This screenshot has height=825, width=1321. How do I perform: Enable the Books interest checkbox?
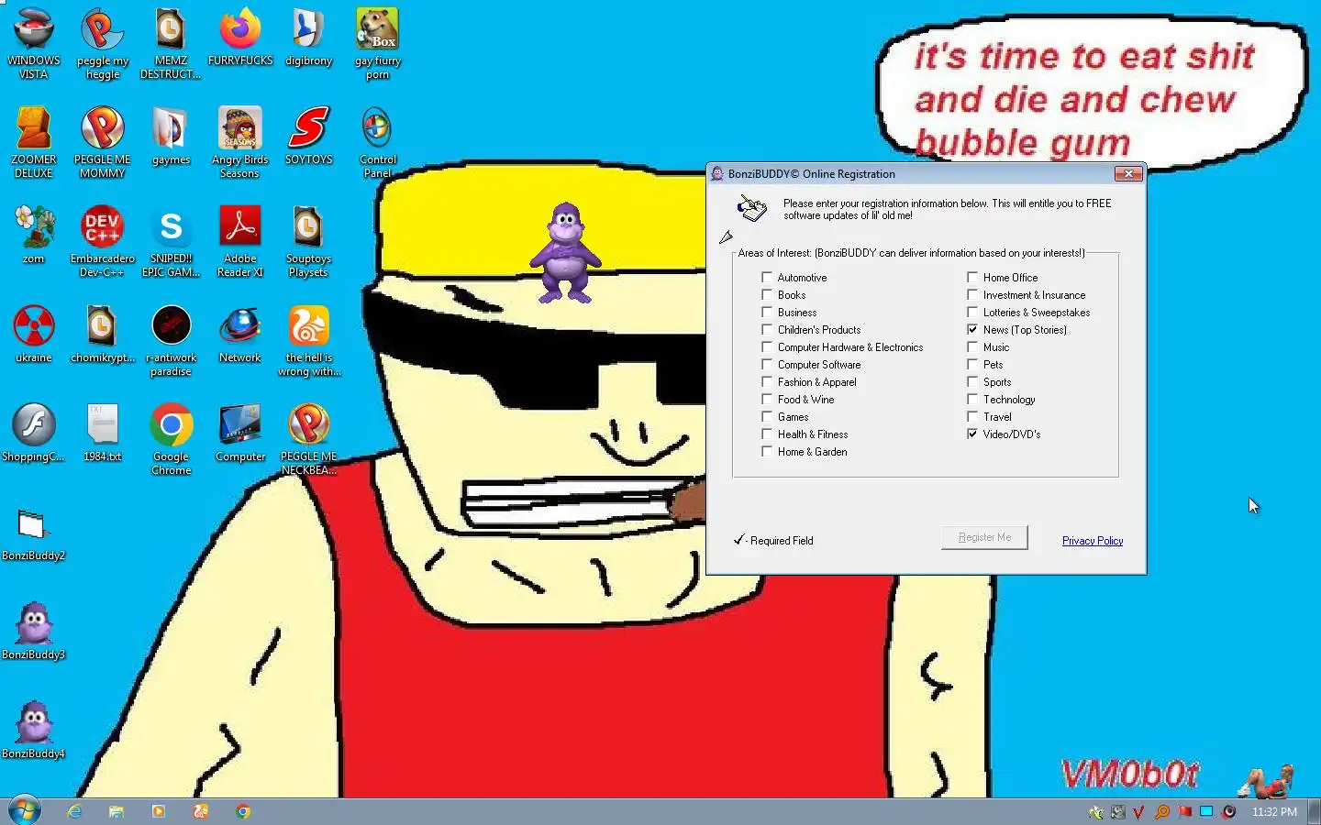click(x=767, y=294)
